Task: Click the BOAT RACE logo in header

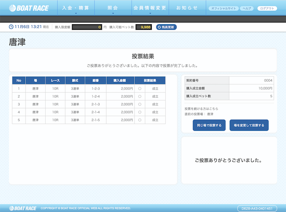Action: [28, 8]
